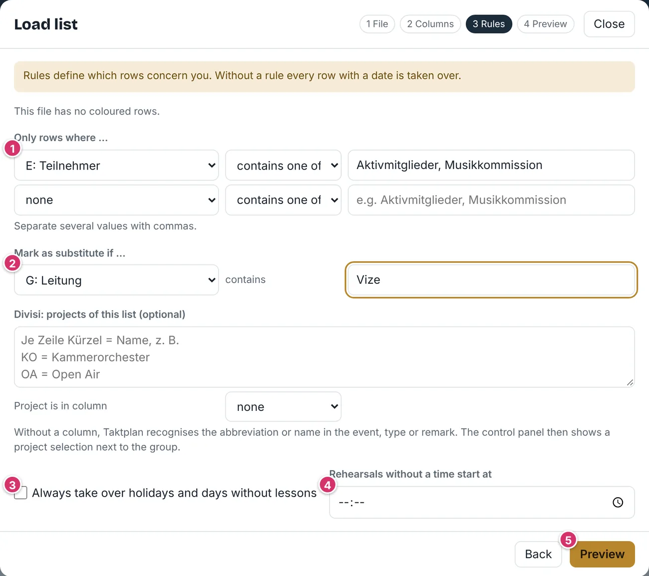
Task: Open the 'E: Teilnehmer' column dropdown
Action: tap(116, 166)
